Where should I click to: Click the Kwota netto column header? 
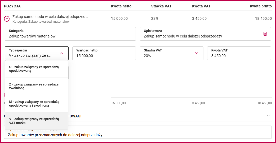coord(121,6)
